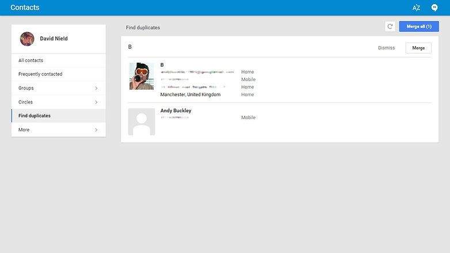Click the Contacts title in header
Image resolution: width=450 pixels, height=253 pixels.
tap(25, 7)
